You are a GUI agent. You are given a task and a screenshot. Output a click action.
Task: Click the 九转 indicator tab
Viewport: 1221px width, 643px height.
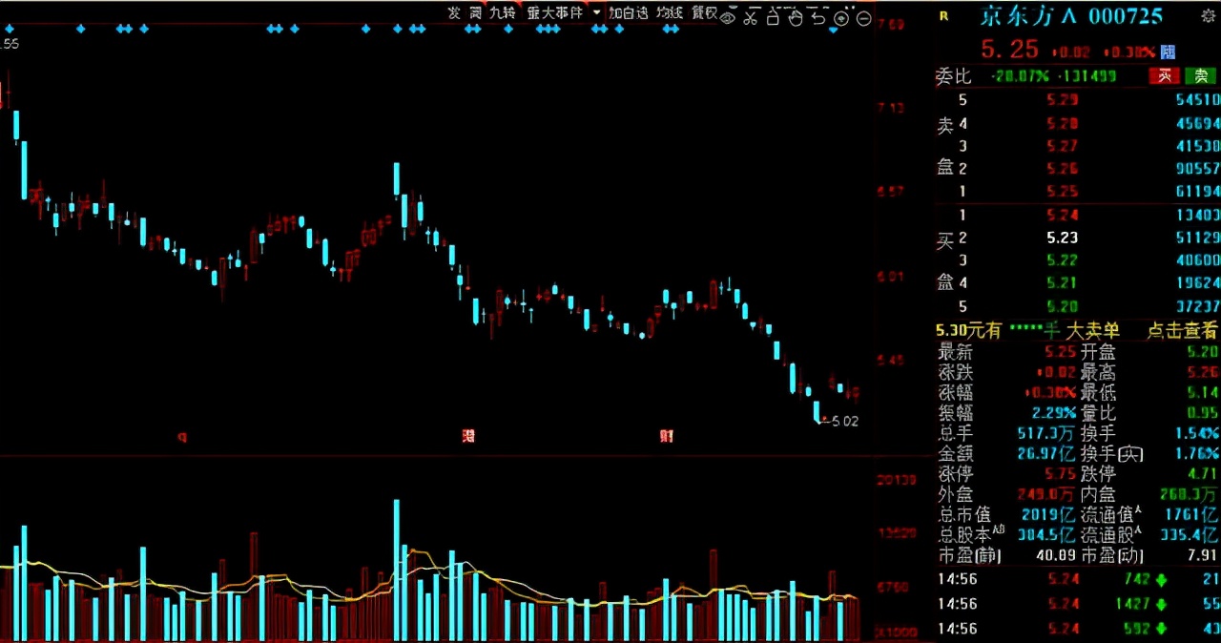[x=503, y=13]
